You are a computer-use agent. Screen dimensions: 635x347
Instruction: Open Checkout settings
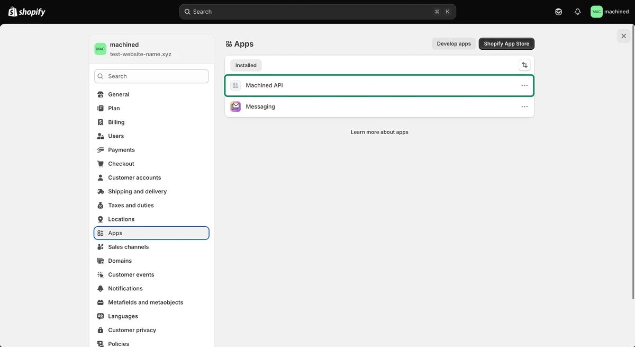click(x=151, y=164)
